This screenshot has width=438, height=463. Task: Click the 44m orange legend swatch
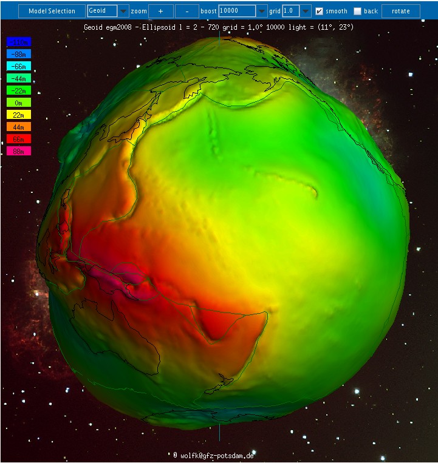(19, 127)
